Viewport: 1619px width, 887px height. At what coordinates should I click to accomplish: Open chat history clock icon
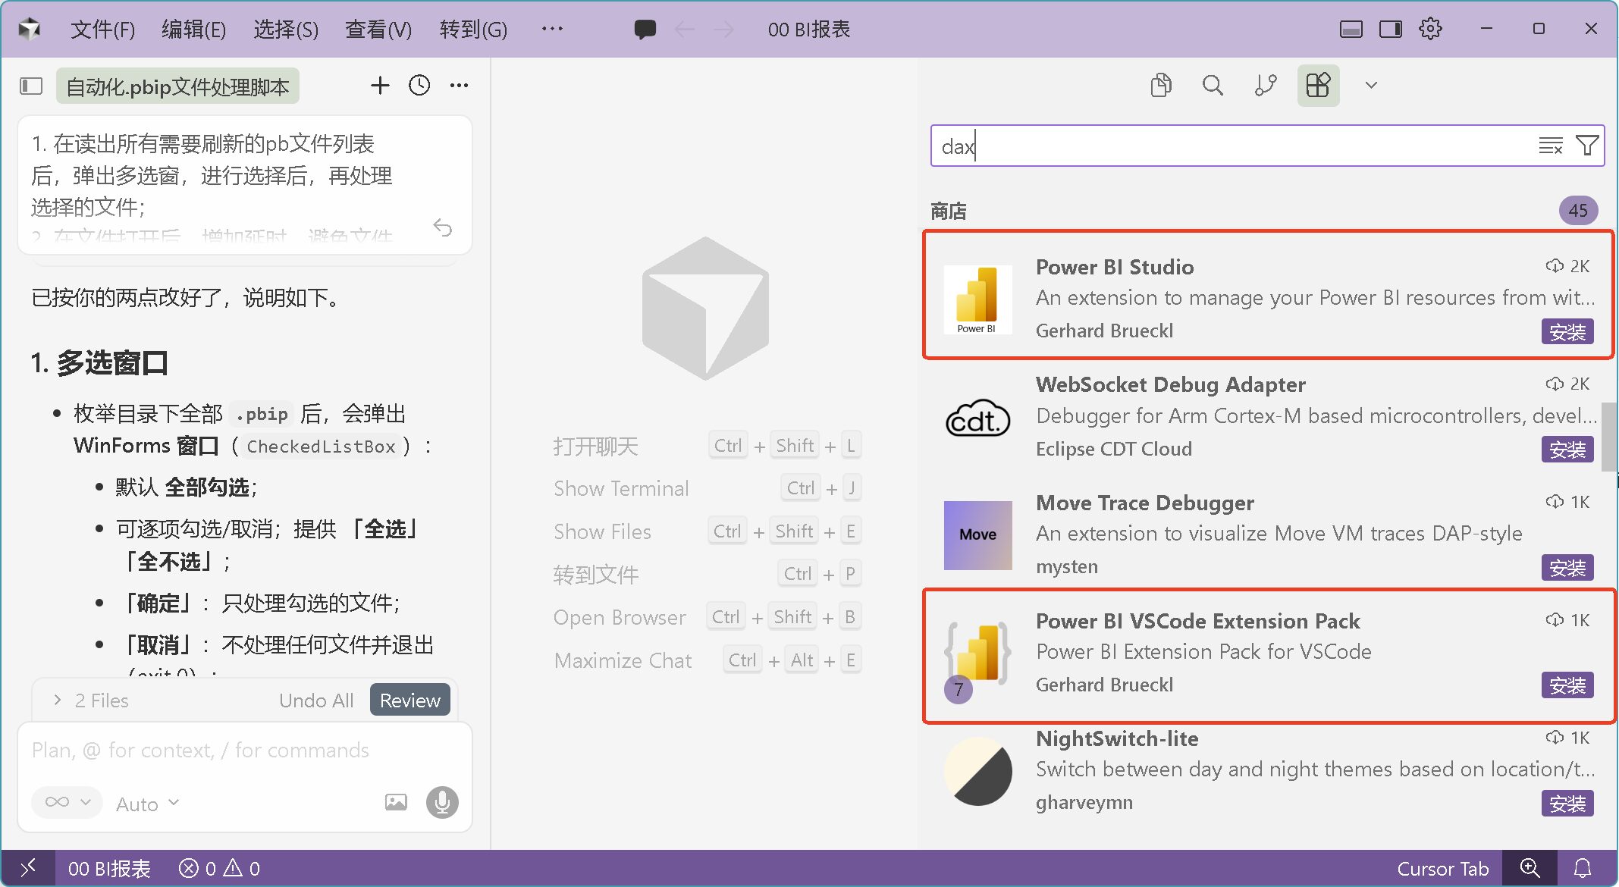419,86
